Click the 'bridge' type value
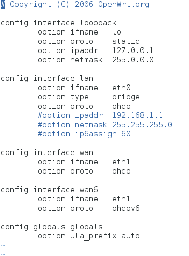Image resolution: width=189 pixels, height=256 pixels. coord(126,97)
